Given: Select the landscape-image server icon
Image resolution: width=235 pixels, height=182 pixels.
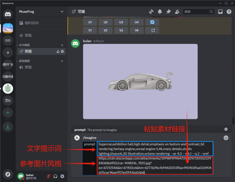Looking at the screenshot, I should pos(8,28).
